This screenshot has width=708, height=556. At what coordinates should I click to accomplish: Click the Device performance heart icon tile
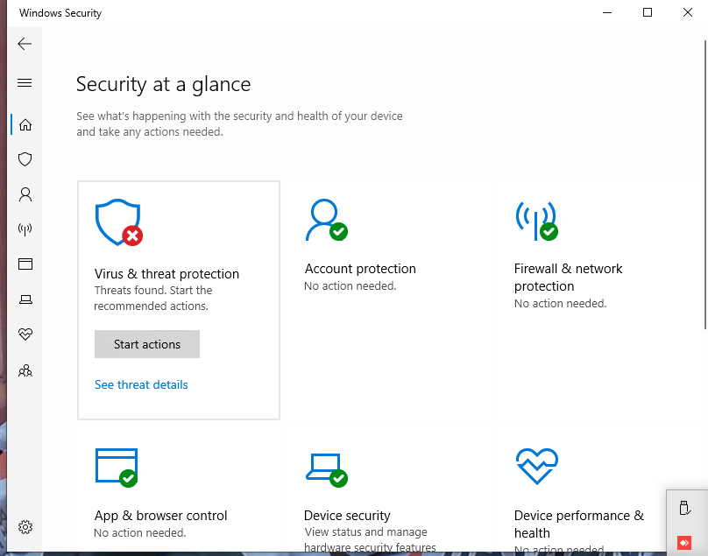[537, 466]
